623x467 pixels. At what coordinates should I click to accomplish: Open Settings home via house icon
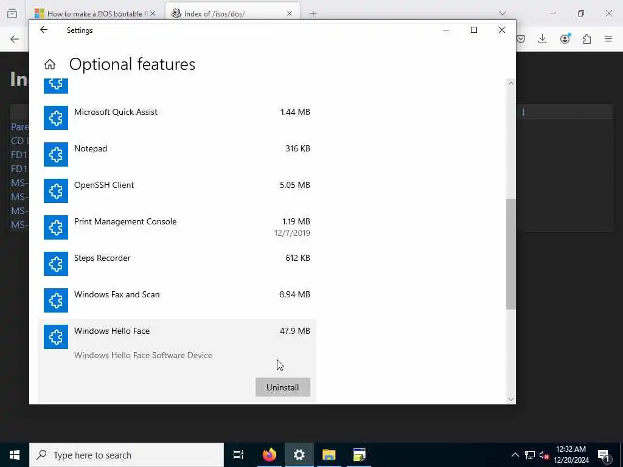(50, 64)
